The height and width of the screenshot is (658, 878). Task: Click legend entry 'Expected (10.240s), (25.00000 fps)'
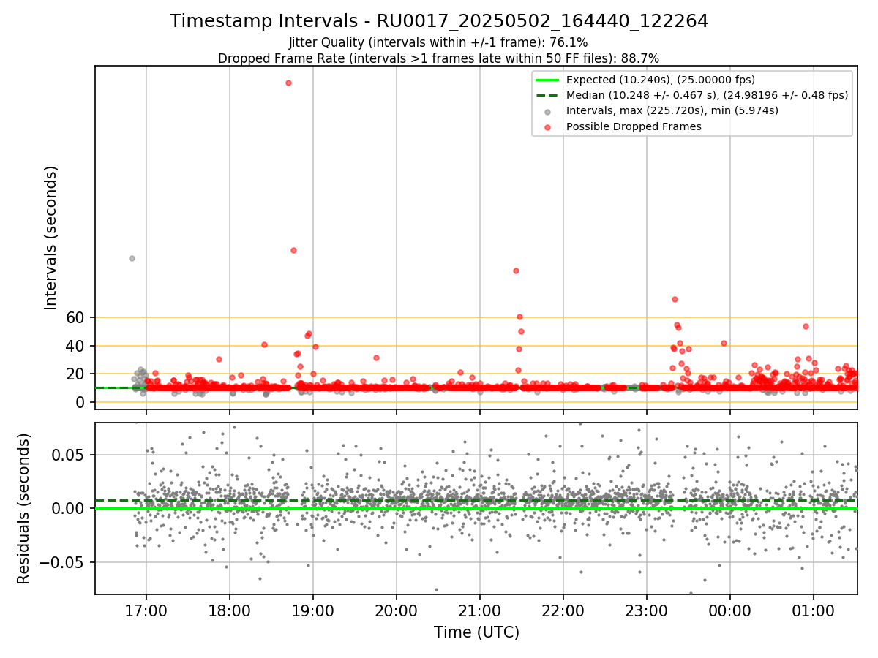click(660, 80)
